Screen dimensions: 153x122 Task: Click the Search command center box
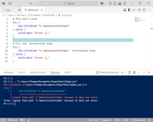(x=69, y=4)
